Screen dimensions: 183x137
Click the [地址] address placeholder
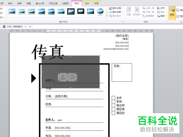[126, 39]
